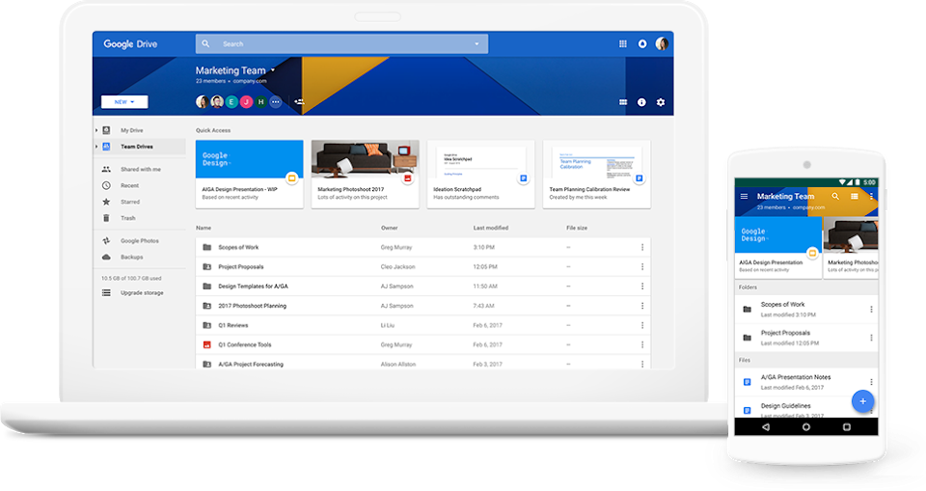Open Scopes of Work folder on phone
The width and height of the screenshot is (926, 491).
pyautogui.click(x=806, y=309)
